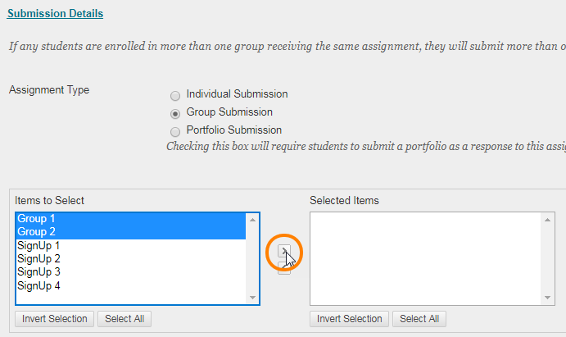
Task: Enable Portfolio Submission option
Action: tap(175, 131)
